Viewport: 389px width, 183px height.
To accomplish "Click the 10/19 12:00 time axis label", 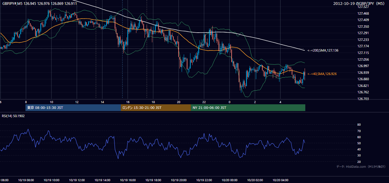I will (x=77, y=180).
